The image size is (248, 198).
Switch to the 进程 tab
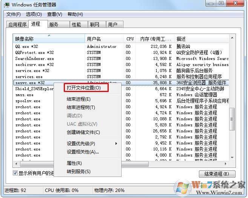click(x=38, y=24)
